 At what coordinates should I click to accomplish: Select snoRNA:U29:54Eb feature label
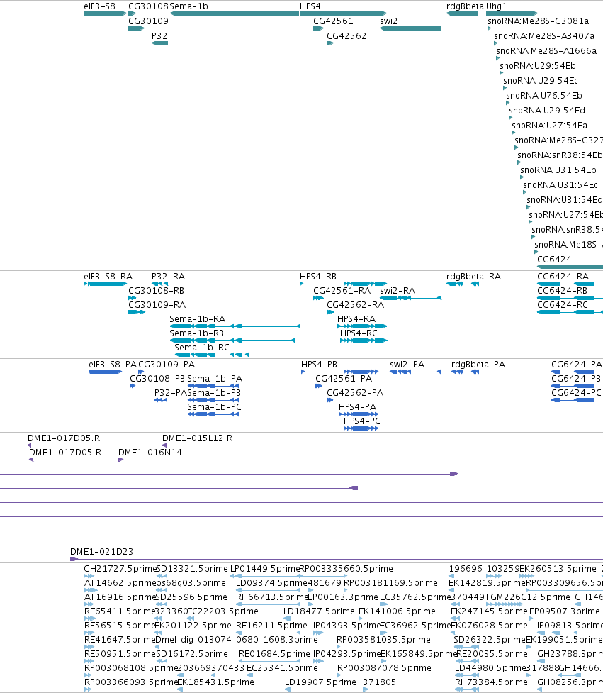coord(538,66)
